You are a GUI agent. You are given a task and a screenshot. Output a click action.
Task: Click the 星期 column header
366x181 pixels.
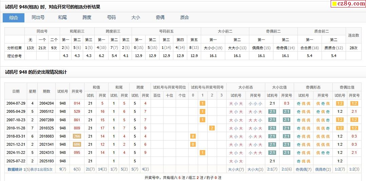(32, 91)
